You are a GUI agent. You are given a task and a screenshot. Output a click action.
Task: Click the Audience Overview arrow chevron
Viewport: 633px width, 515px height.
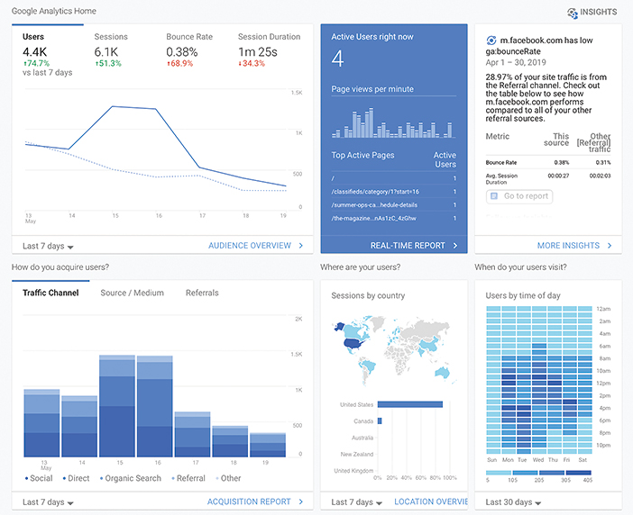pyautogui.click(x=300, y=245)
